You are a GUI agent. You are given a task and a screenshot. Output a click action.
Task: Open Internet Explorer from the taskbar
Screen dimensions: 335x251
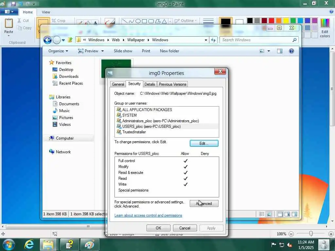pyautogui.click(x=29, y=244)
